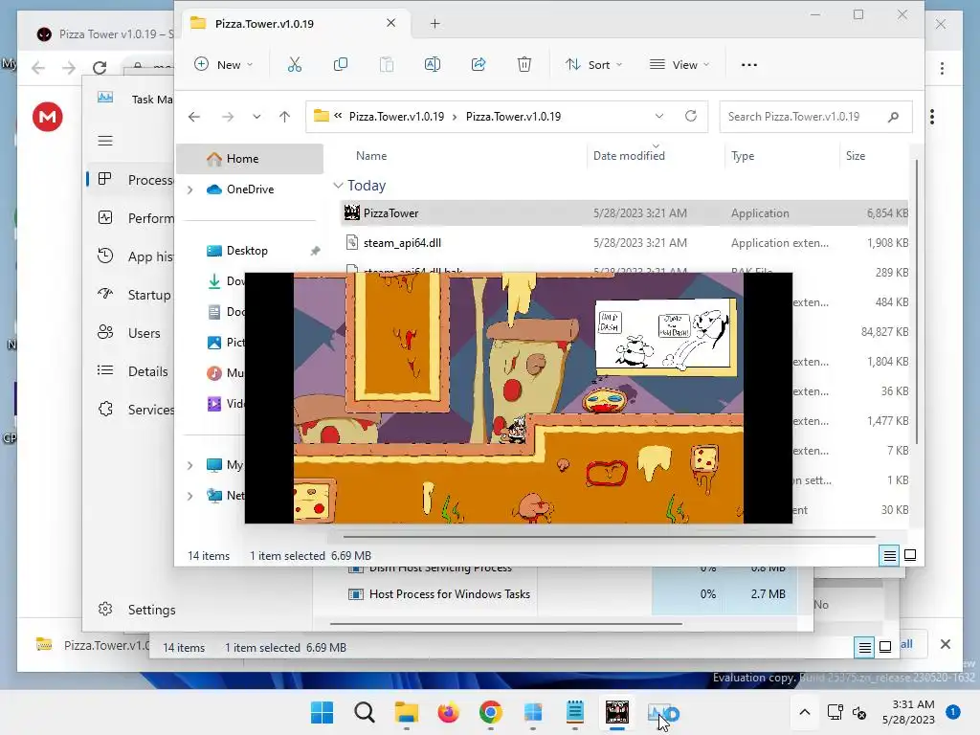
Task: Open the New dropdown in File Explorer
Action: pyautogui.click(x=224, y=64)
